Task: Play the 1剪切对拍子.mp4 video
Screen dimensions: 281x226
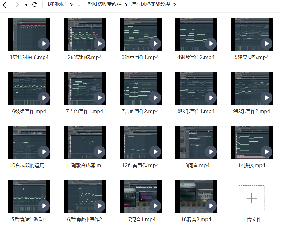Action: 44,44
